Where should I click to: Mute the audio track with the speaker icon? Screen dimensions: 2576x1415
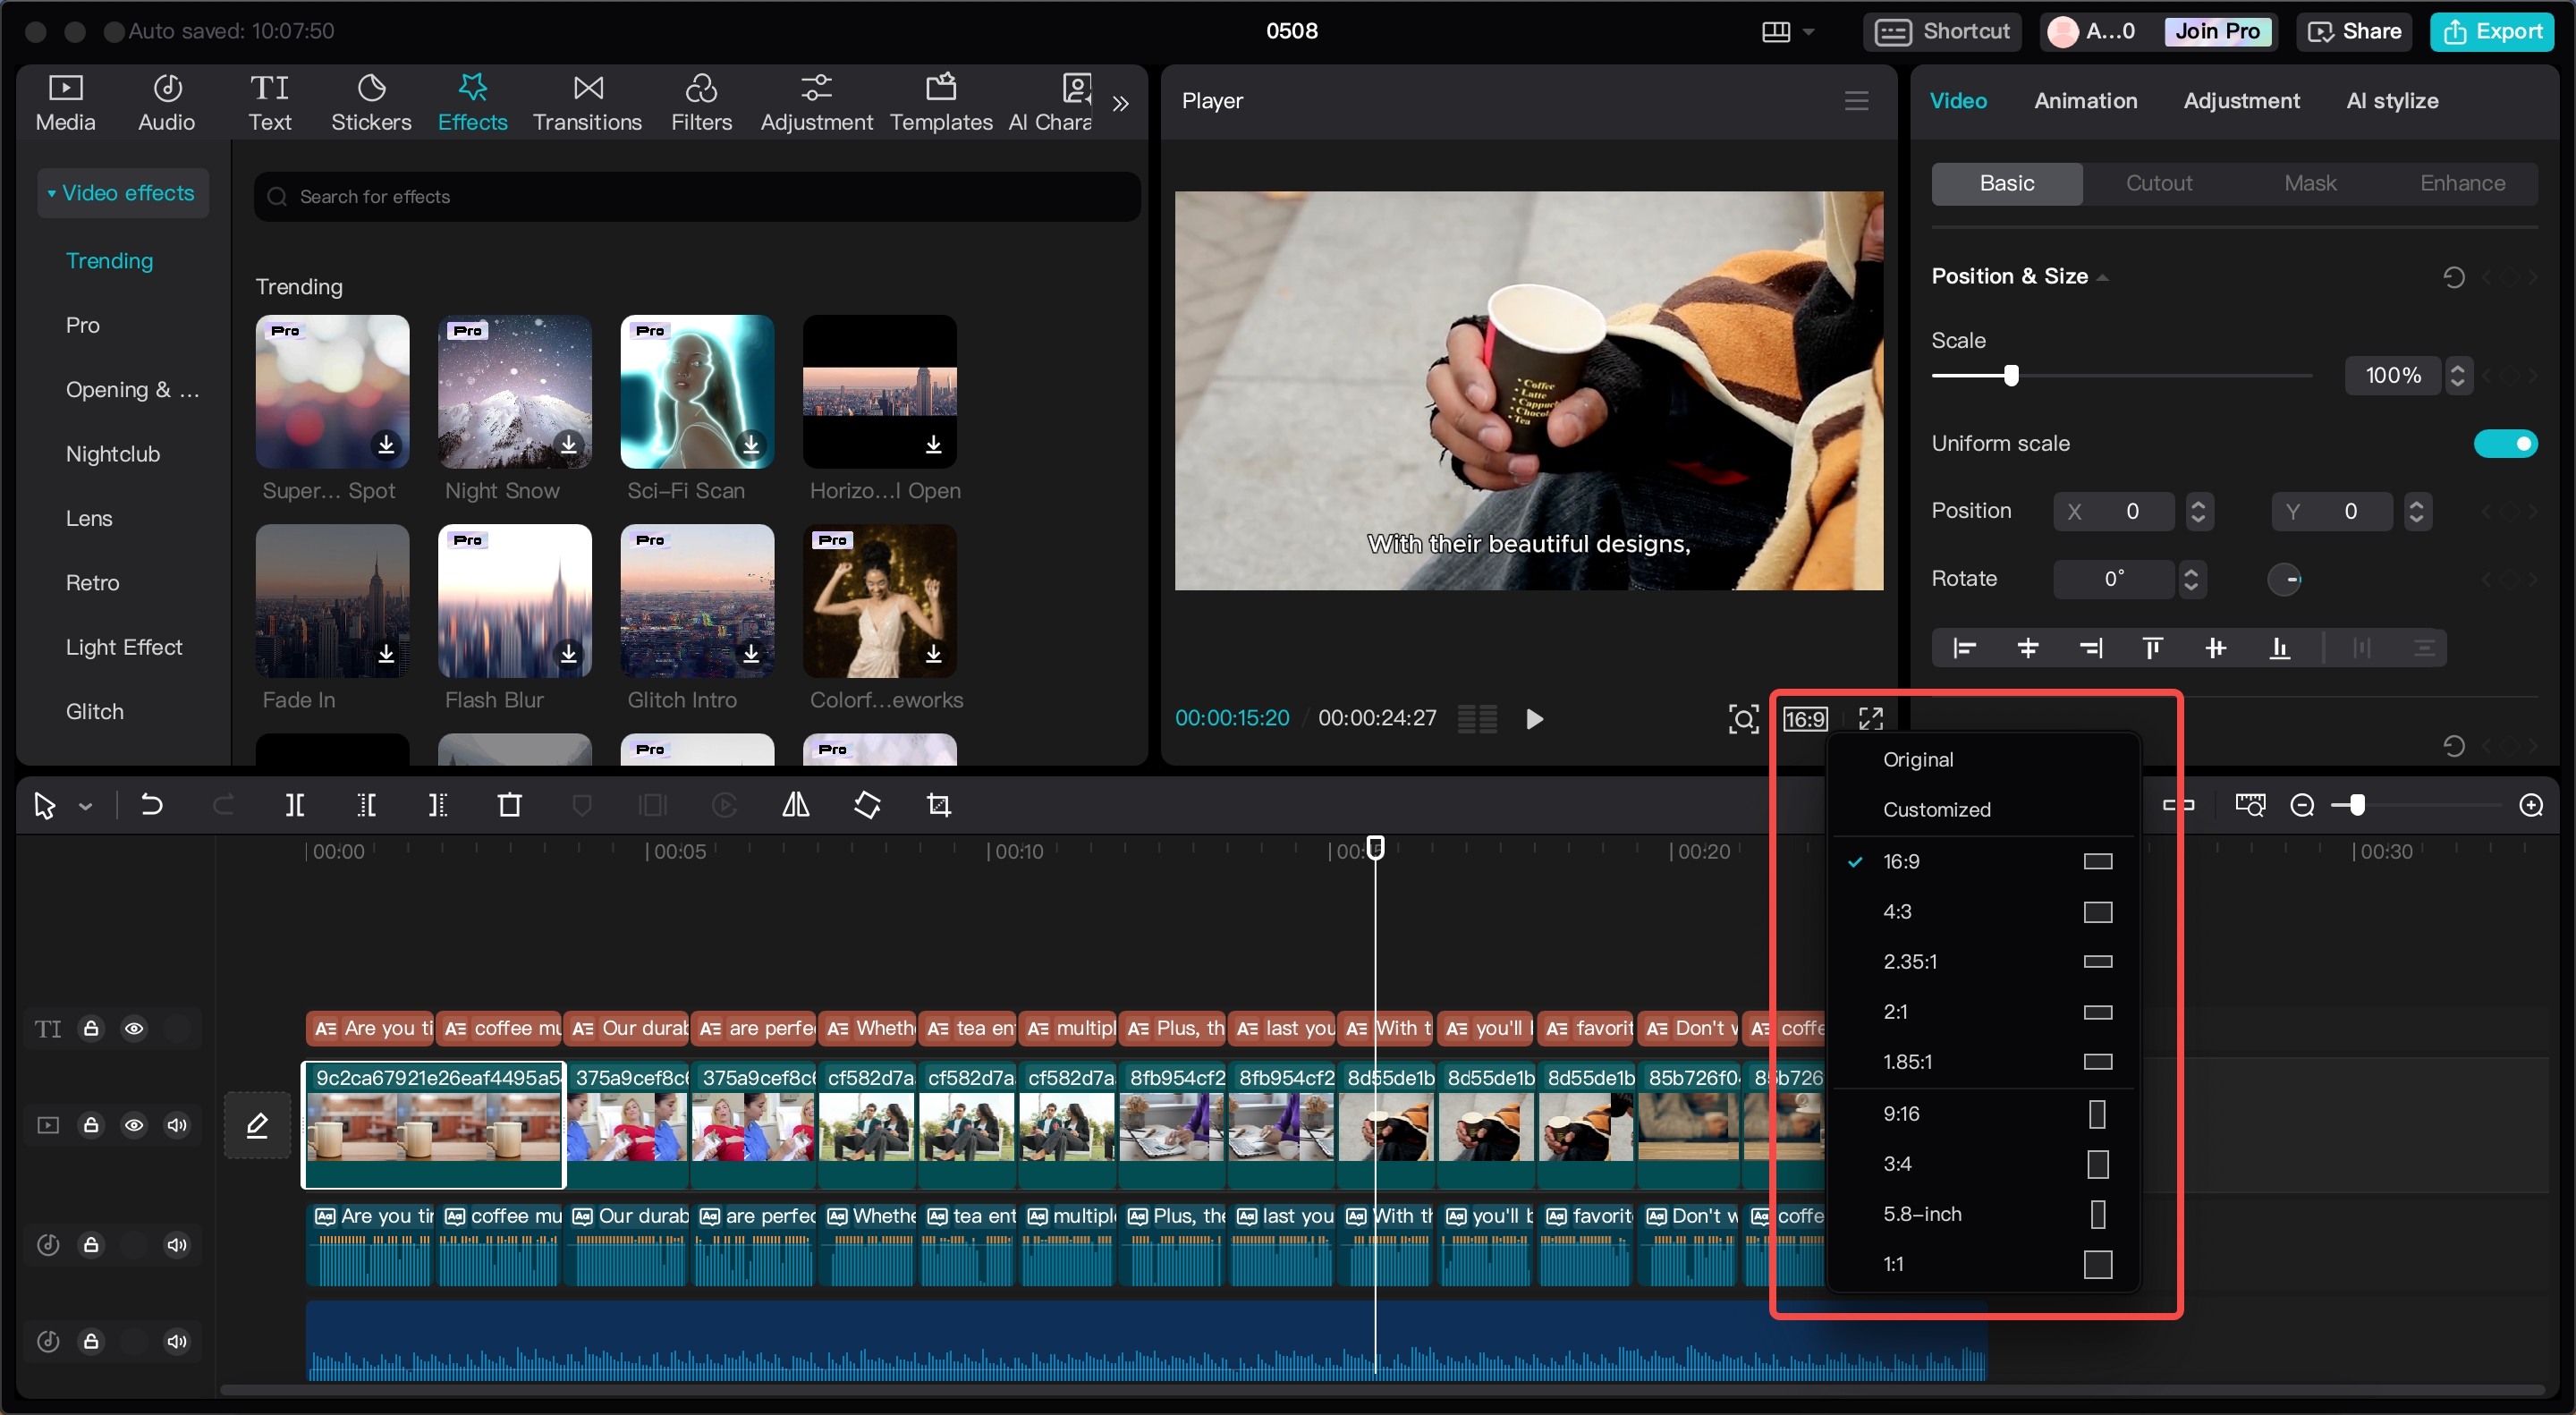click(x=177, y=1244)
